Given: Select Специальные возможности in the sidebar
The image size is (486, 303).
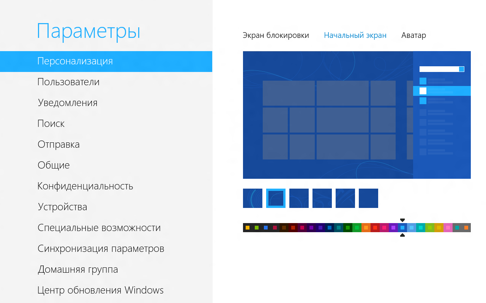Looking at the screenshot, I should (99, 228).
